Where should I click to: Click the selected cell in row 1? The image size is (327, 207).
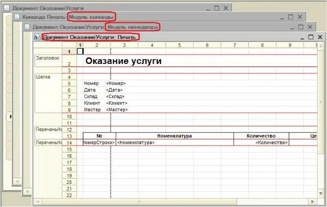(x=80, y=51)
